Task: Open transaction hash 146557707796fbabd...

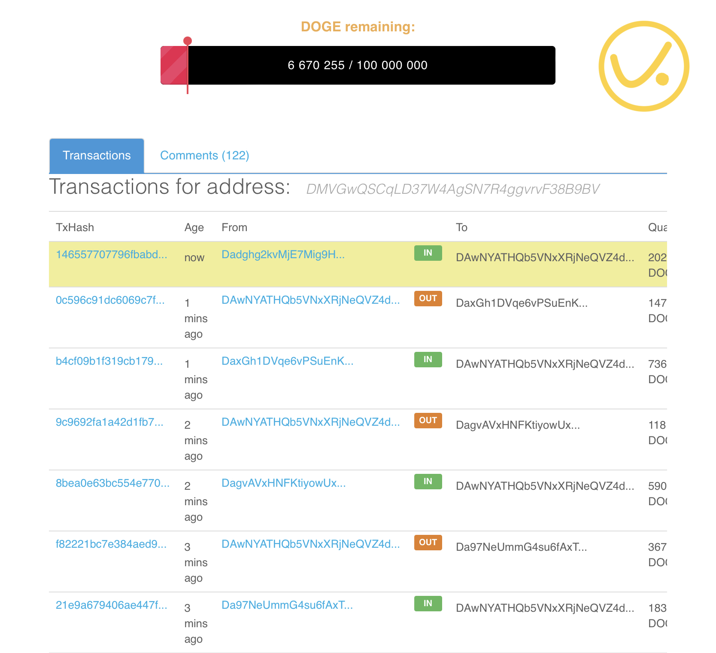Action: 112,254
